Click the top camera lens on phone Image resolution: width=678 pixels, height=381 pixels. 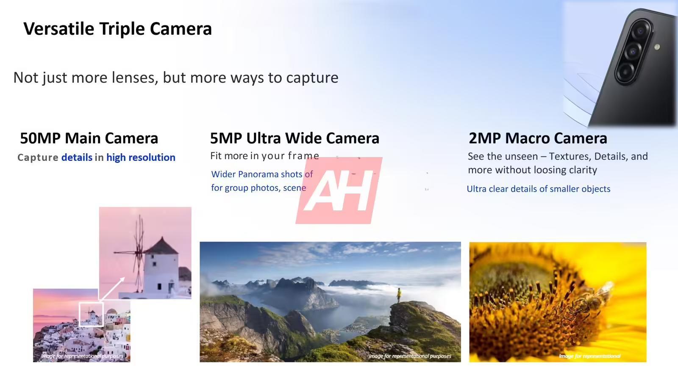click(x=640, y=30)
